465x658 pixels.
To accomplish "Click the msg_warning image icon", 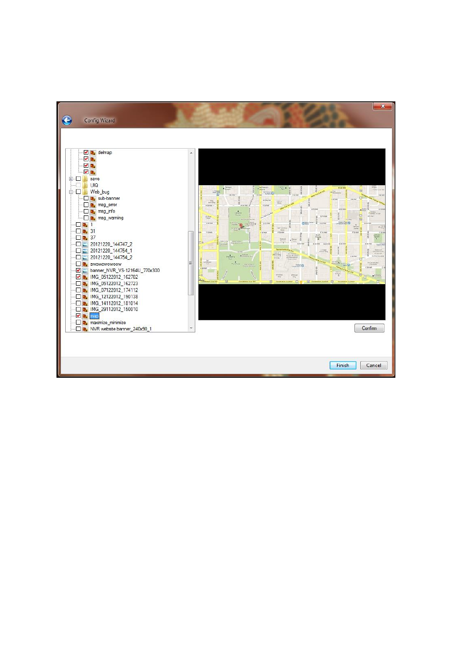I will [x=93, y=218].
